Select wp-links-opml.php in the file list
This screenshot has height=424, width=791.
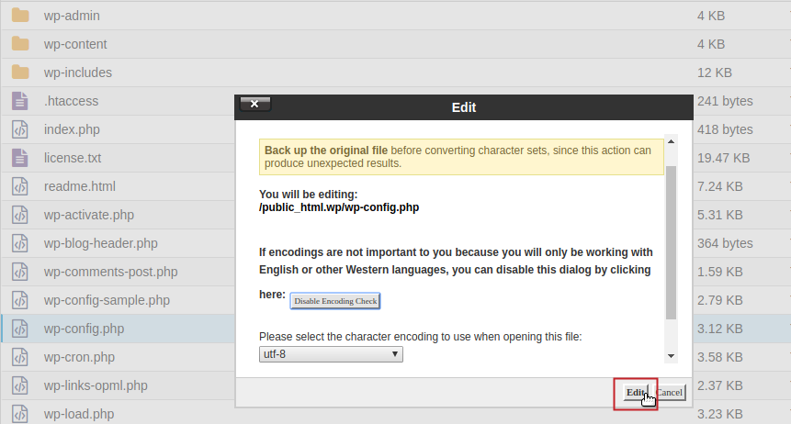96,385
